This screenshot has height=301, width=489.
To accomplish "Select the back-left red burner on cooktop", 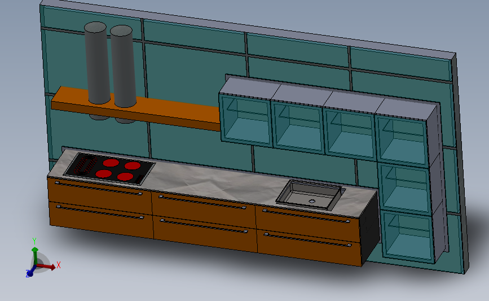I will pyautogui.click(x=111, y=163).
